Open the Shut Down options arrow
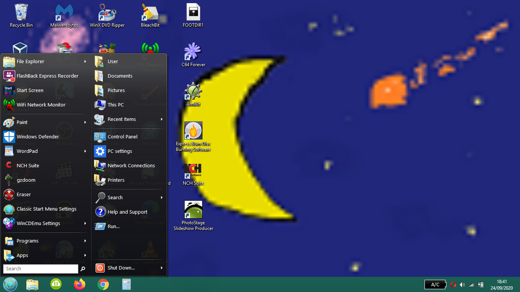The height and width of the screenshot is (292, 520). coord(162,268)
